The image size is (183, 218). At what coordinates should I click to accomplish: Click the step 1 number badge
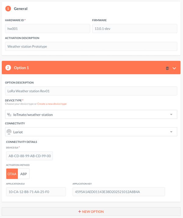8,9
